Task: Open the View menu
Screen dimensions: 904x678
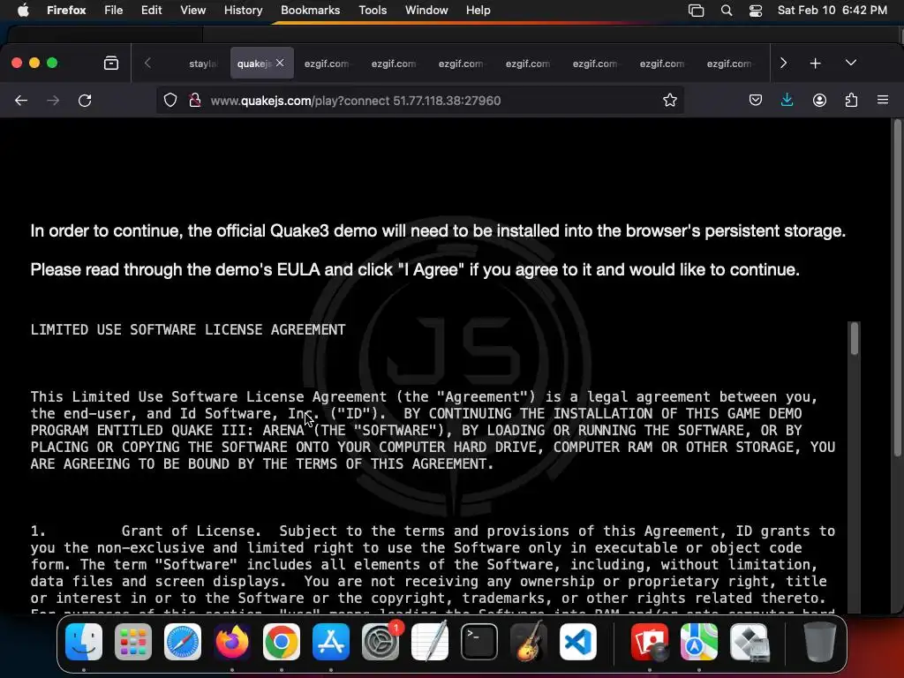Action: 192,10
